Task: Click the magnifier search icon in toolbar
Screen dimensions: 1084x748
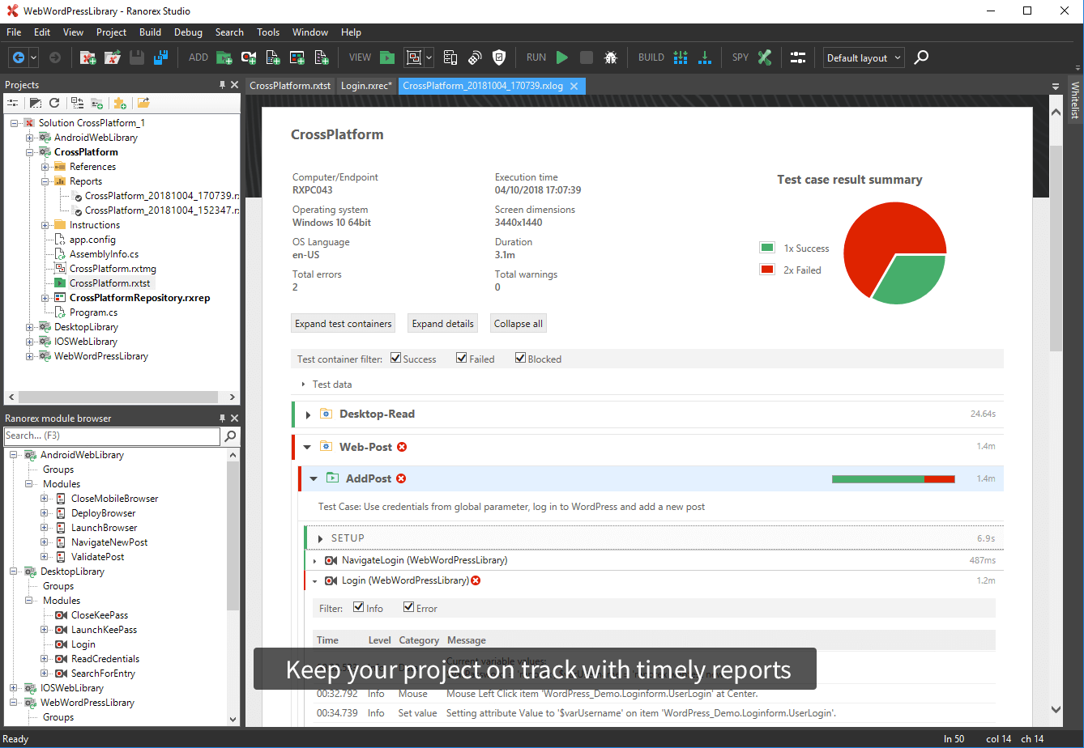Action: click(x=921, y=57)
